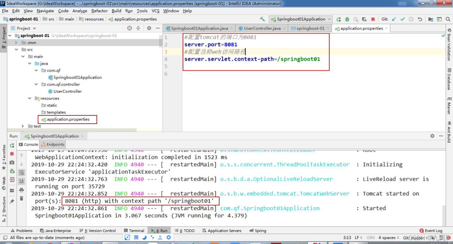Collapse the resources folder

(30, 98)
